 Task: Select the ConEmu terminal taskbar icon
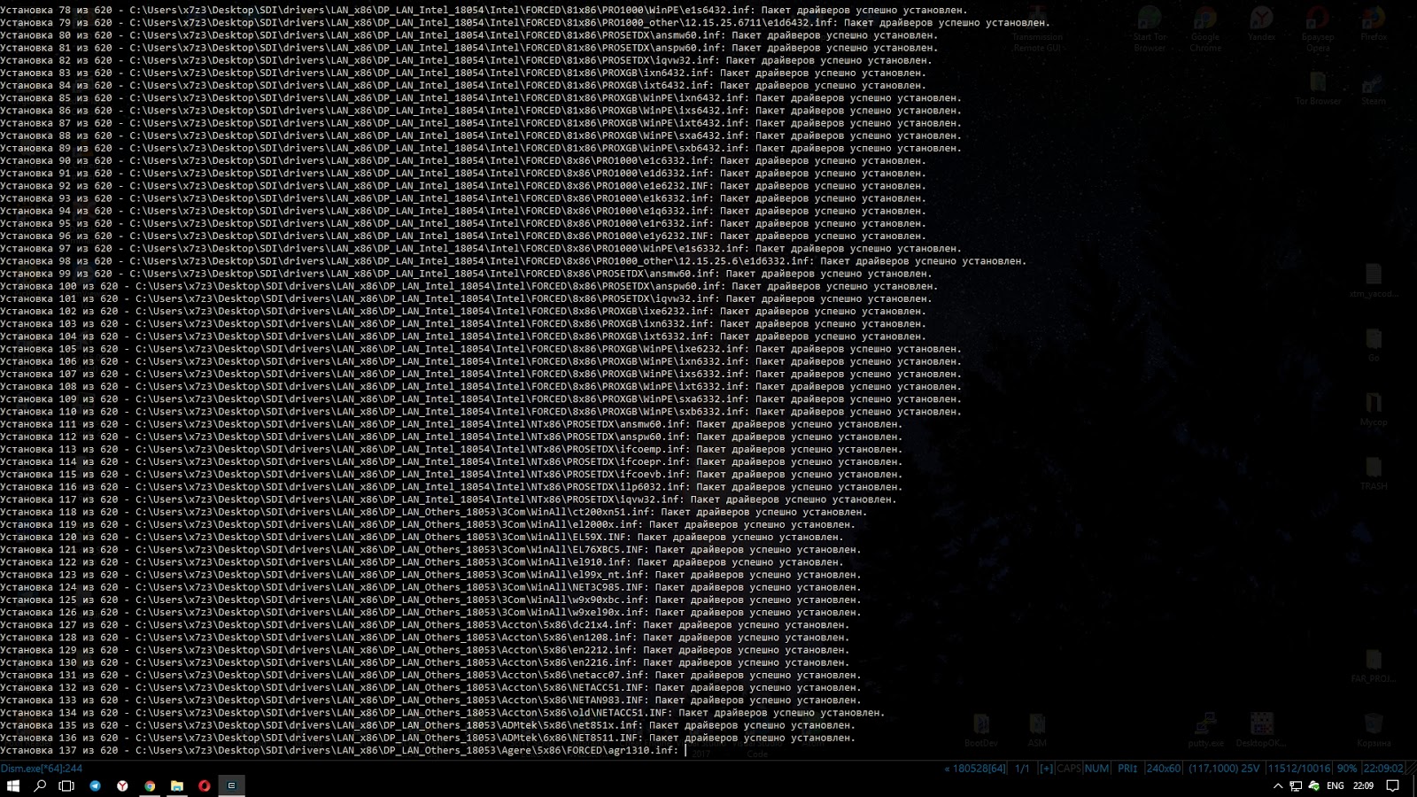point(231,785)
